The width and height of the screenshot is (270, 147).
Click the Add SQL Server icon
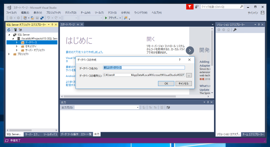coord(15,30)
